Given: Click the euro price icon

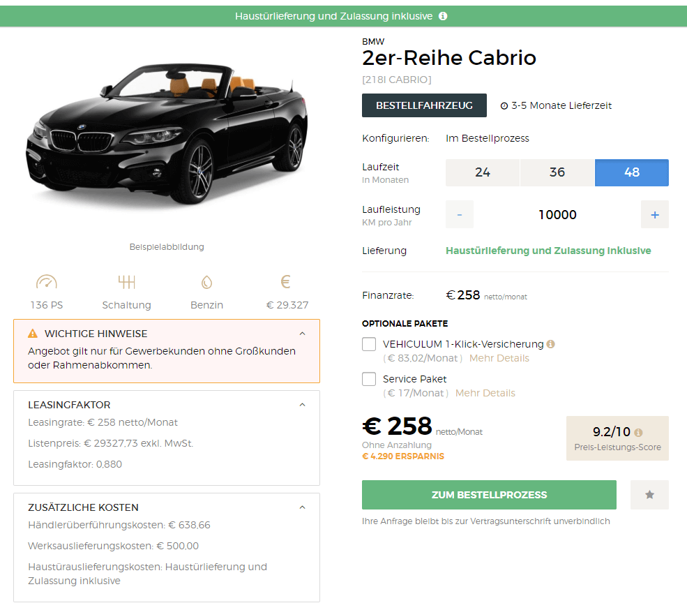Looking at the screenshot, I should tap(285, 282).
